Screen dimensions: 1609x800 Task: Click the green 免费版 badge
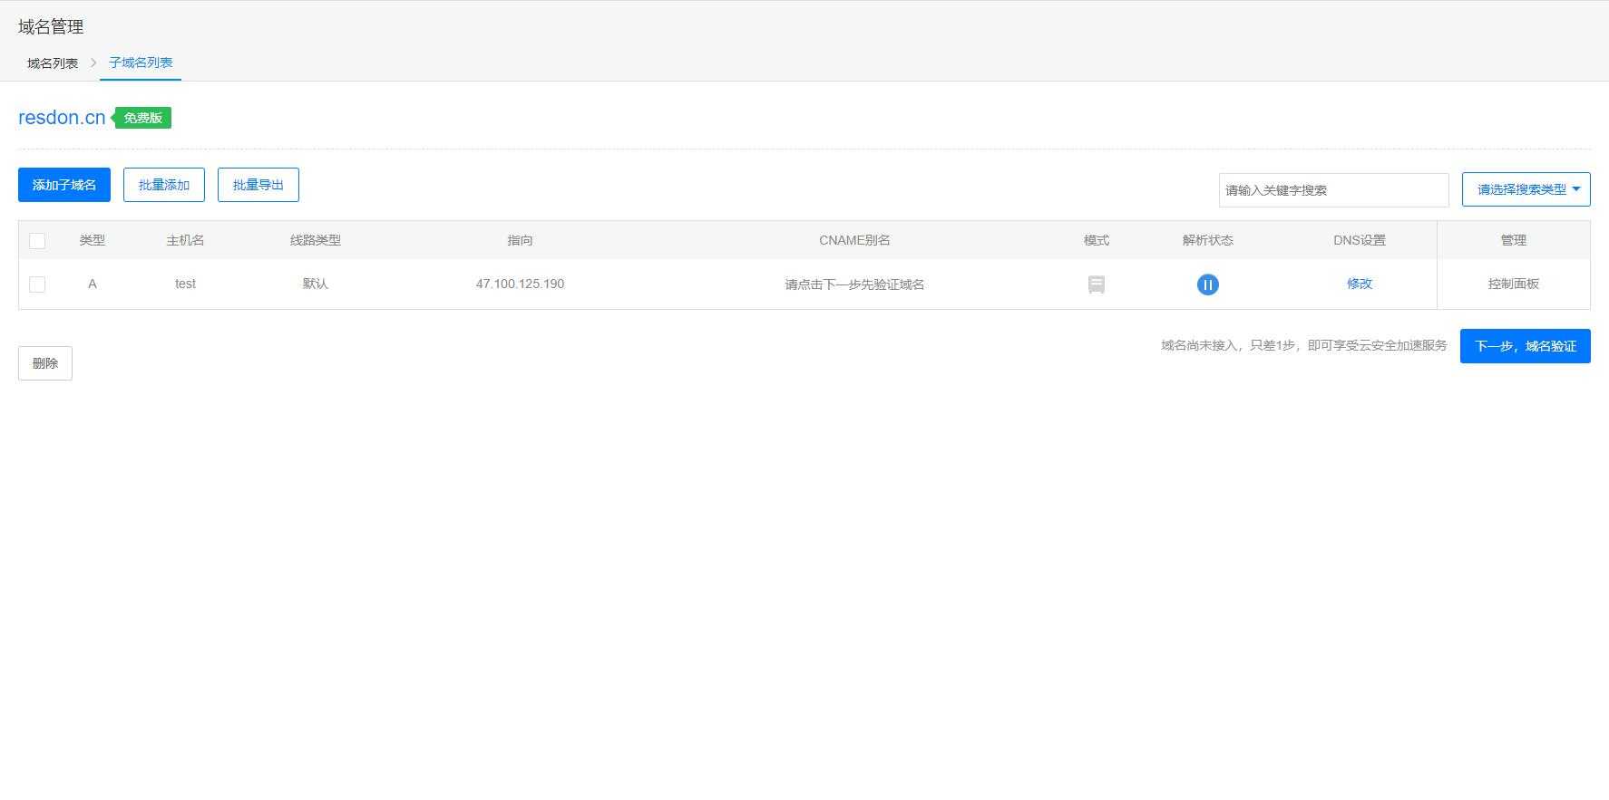coord(142,118)
